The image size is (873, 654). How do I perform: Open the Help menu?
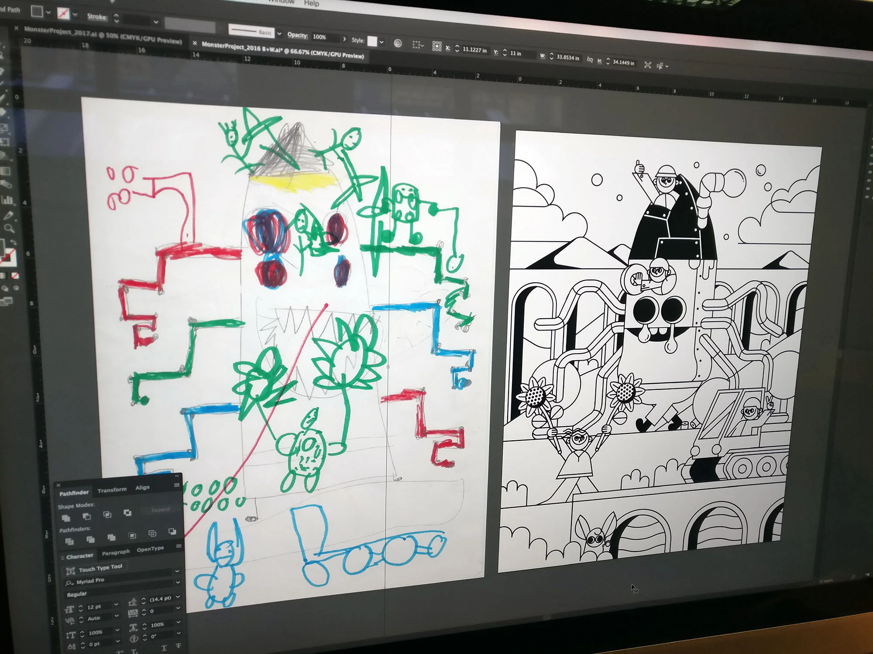pyautogui.click(x=312, y=3)
